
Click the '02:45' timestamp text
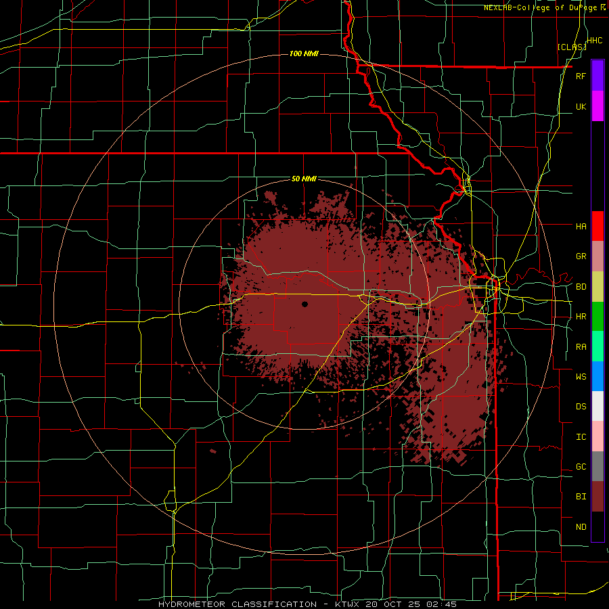[443, 604]
